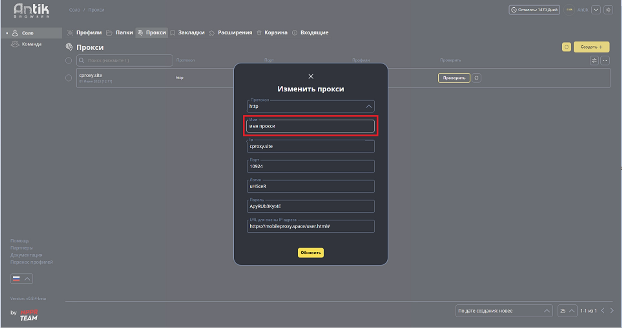Open the Партнеры link
This screenshot has width=622, height=328.
(x=21, y=248)
